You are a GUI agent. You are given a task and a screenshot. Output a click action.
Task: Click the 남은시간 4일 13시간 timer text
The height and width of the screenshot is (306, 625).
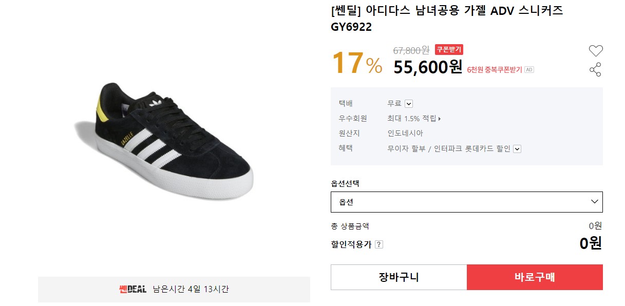point(191,289)
